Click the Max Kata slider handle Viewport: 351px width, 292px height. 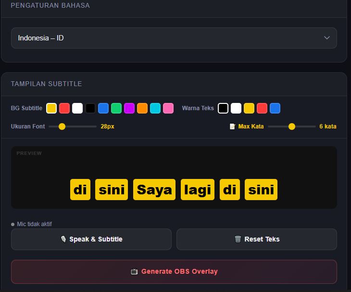[292, 127]
